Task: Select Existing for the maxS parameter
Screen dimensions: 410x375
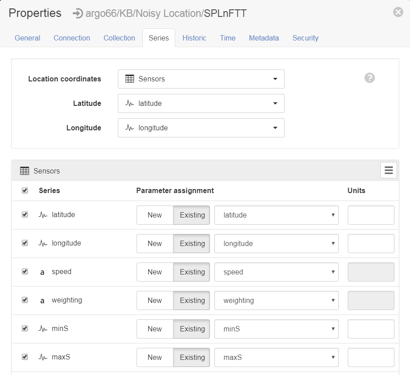Action: coord(192,357)
